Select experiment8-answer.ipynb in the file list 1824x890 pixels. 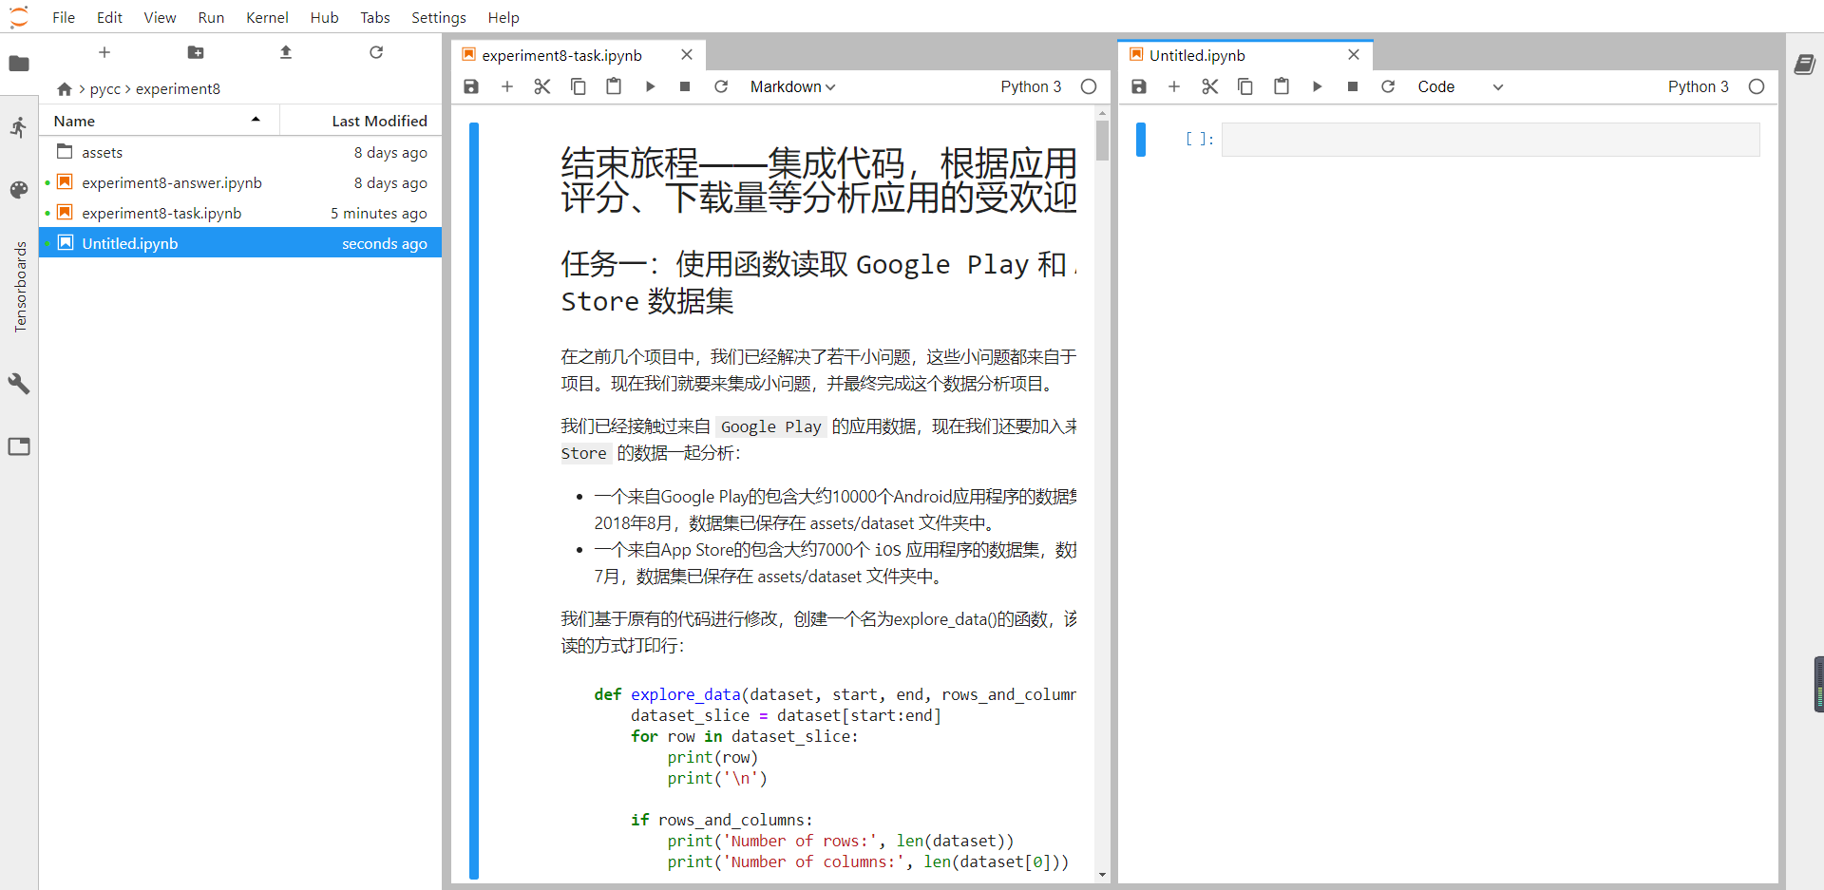pos(240,182)
